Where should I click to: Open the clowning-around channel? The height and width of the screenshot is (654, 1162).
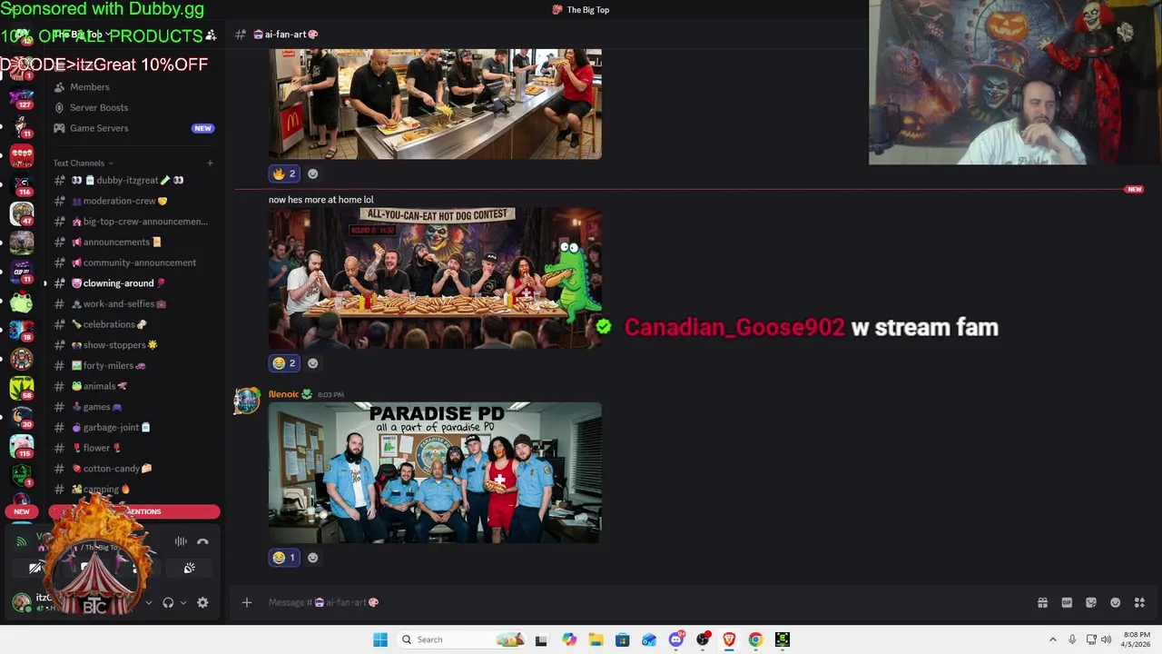click(x=133, y=283)
